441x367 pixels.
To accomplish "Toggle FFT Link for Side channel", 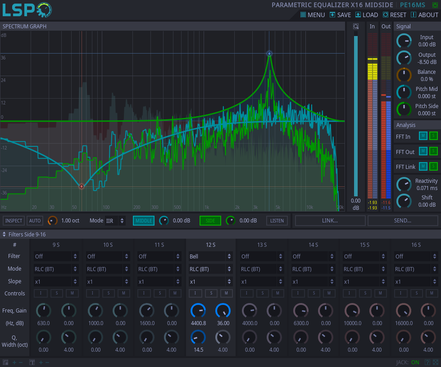I will point(433,166).
